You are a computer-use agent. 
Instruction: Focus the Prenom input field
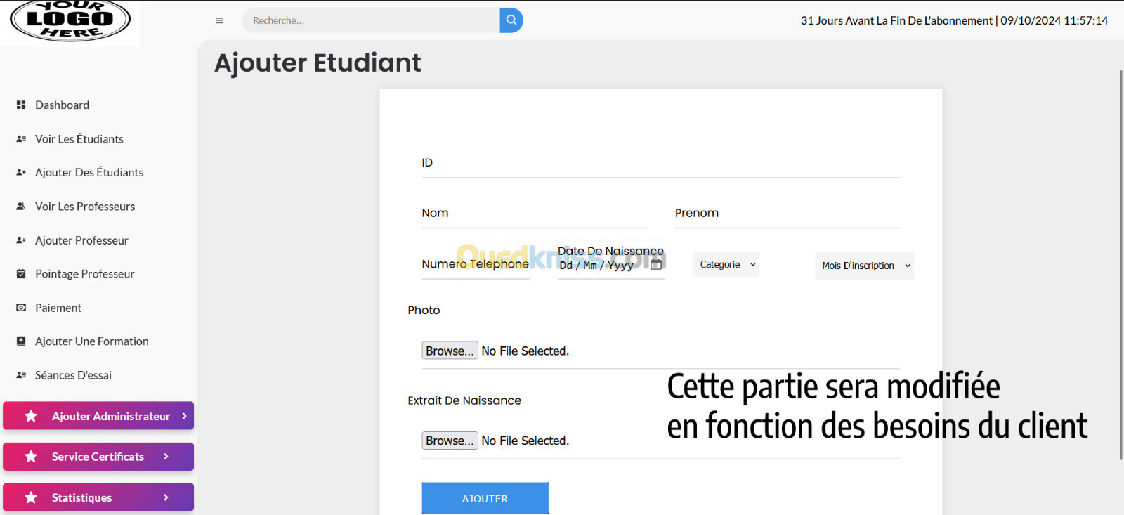point(787,214)
